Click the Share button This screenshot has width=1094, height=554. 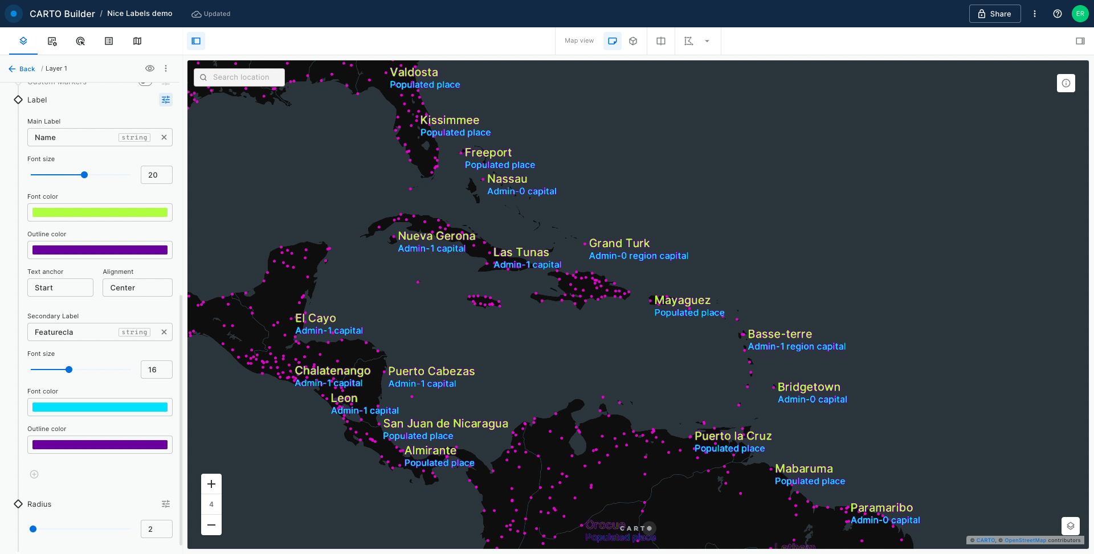(x=994, y=14)
